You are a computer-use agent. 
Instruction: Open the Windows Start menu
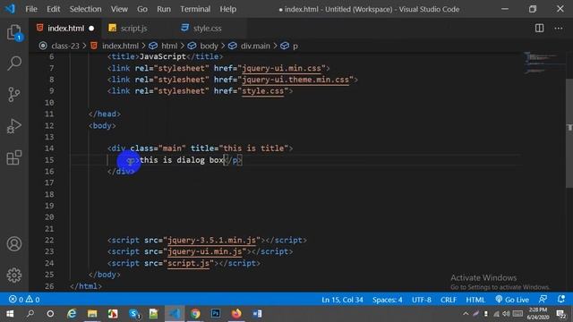(x=10, y=314)
